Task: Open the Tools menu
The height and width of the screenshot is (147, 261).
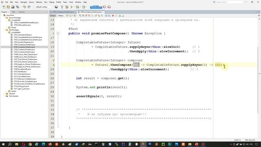Action: [71, 2]
